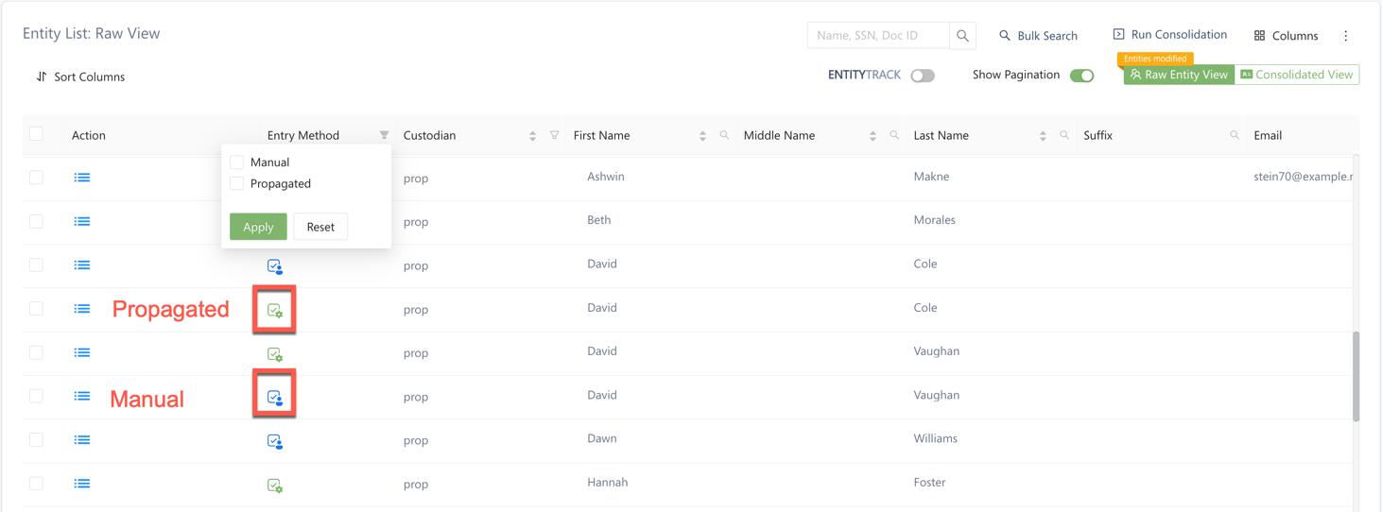
Task: Type in the Name, SSN, Doc ID field
Action: click(877, 36)
